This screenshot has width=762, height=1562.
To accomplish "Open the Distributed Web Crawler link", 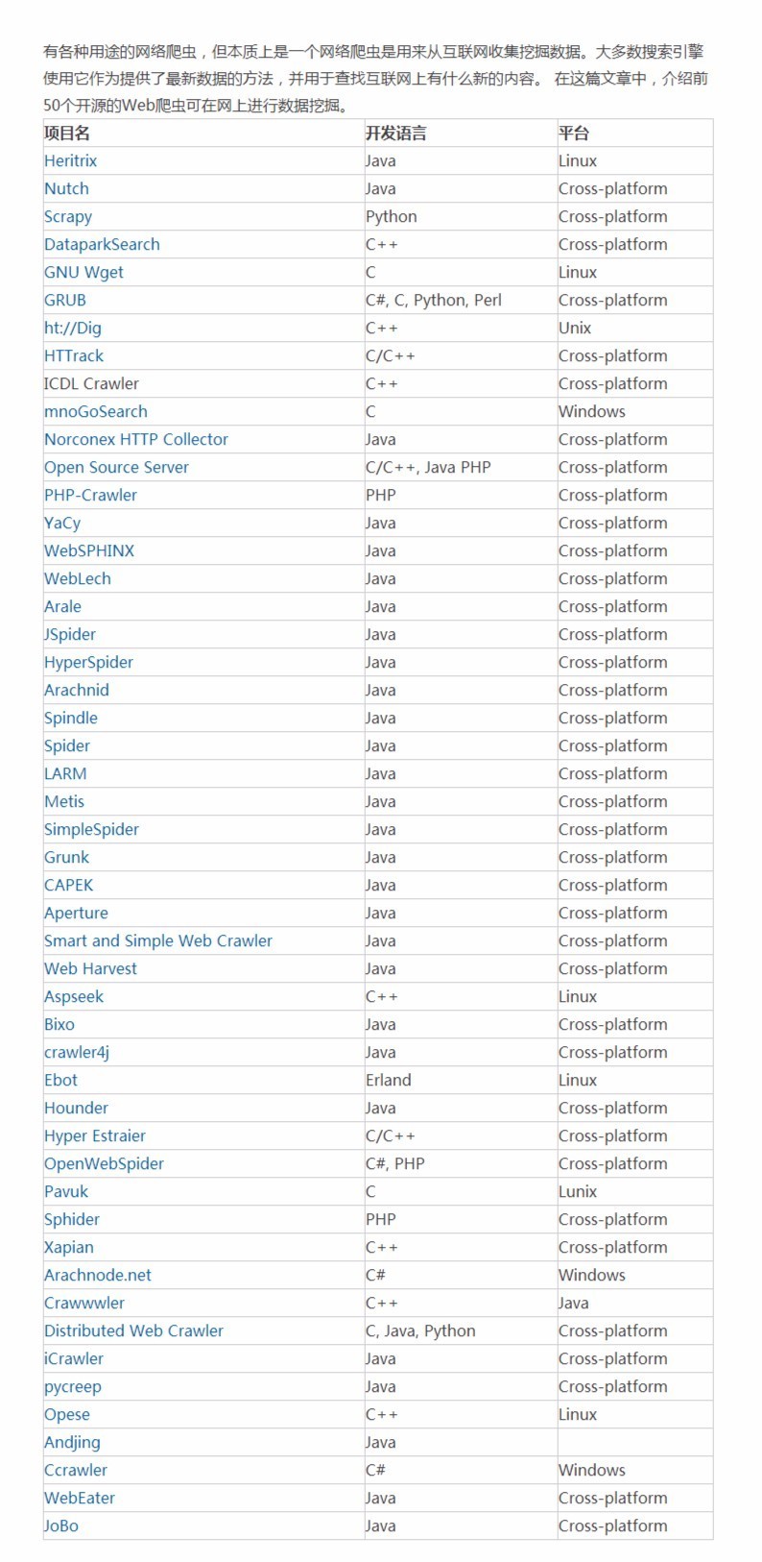I will [133, 1330].
